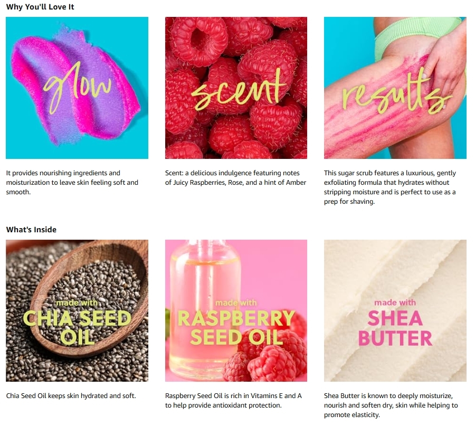Click the handwritten 'results' lettering
This screenshot has width=475, height=425.
coord(397,91)
